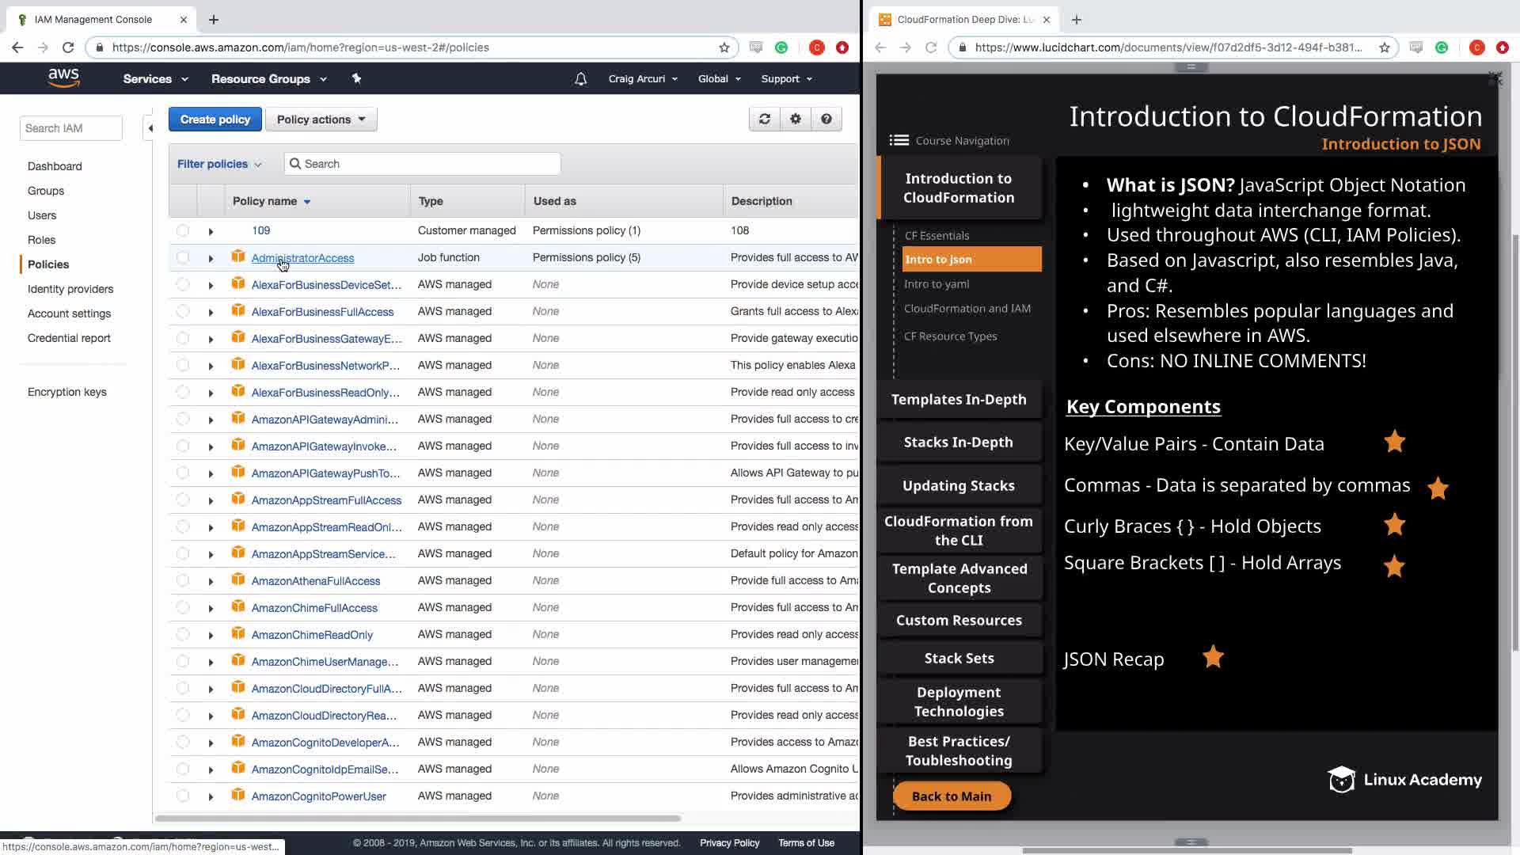The width and height of the screenshot is (1520, 855).
Task: Select the AmazonAthenaFullAccess radio button
Action: tap(183, 580)
